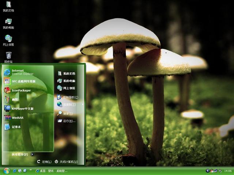Click the 我的文档 desktop icon

coord(8,5)
